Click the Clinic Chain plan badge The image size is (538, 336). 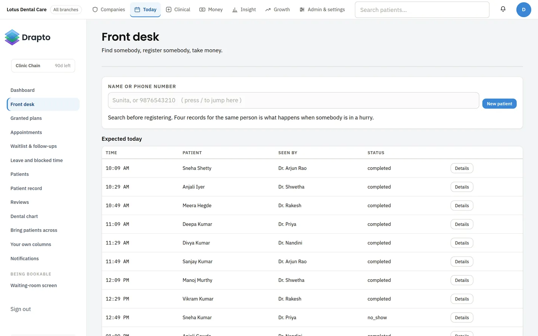click(43, 66)
